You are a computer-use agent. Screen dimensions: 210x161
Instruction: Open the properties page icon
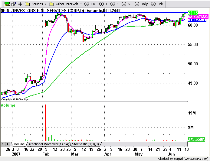point(14,4)
